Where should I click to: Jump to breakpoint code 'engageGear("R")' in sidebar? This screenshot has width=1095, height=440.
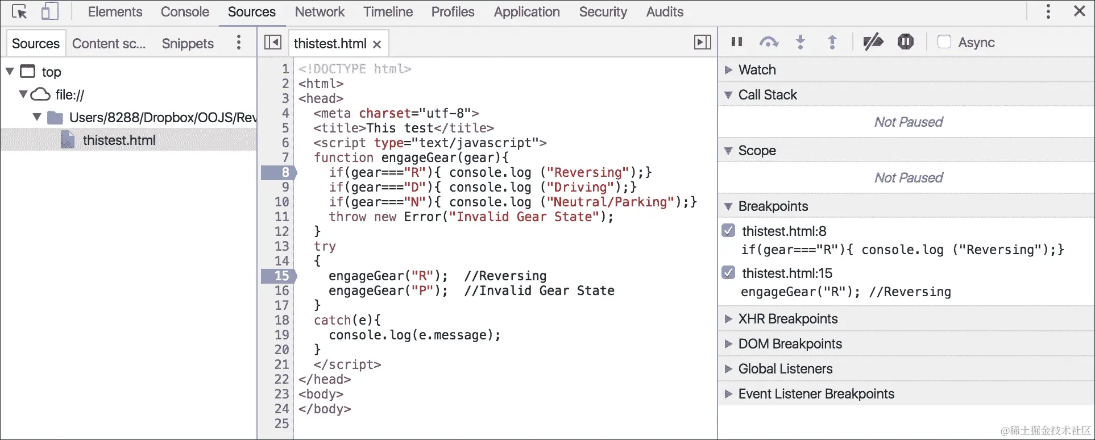[x=845, y=292]
